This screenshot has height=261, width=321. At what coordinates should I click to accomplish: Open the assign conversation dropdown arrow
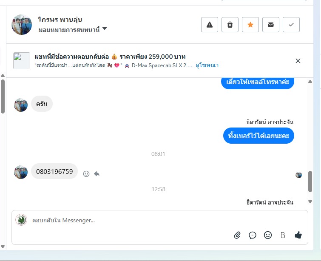tap(105, 28)
